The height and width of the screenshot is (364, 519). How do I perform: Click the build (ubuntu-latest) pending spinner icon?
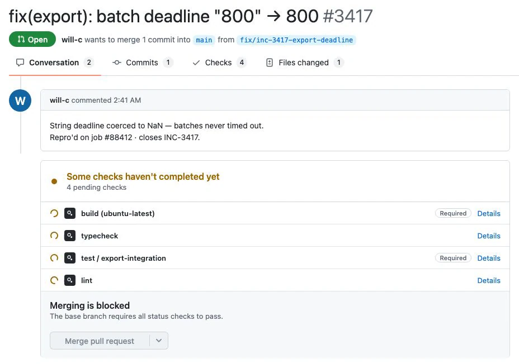[x=54, y=213]
